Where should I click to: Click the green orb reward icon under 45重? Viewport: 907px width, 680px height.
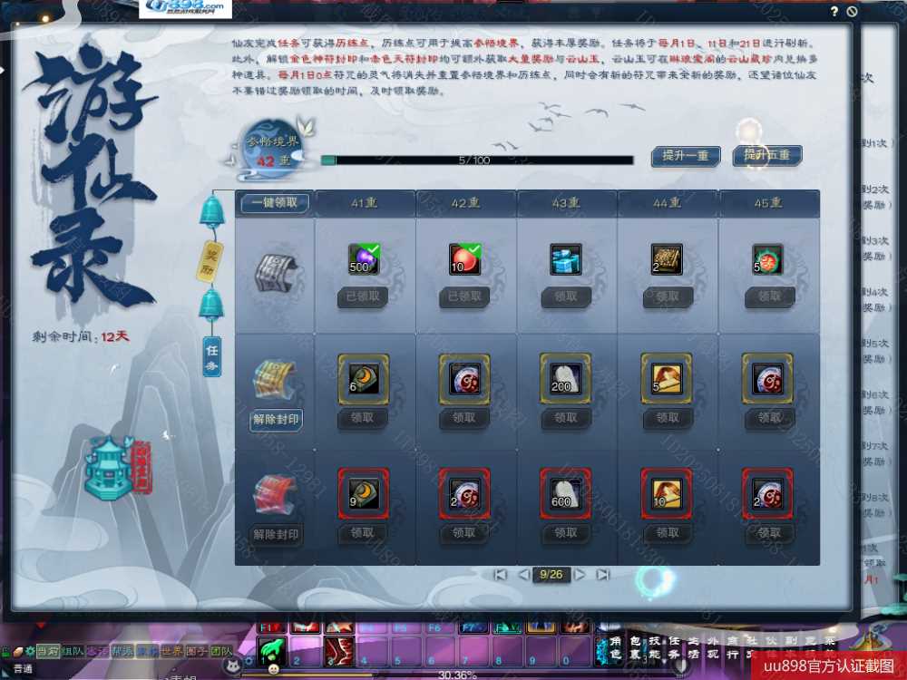[x=768, y=260]
